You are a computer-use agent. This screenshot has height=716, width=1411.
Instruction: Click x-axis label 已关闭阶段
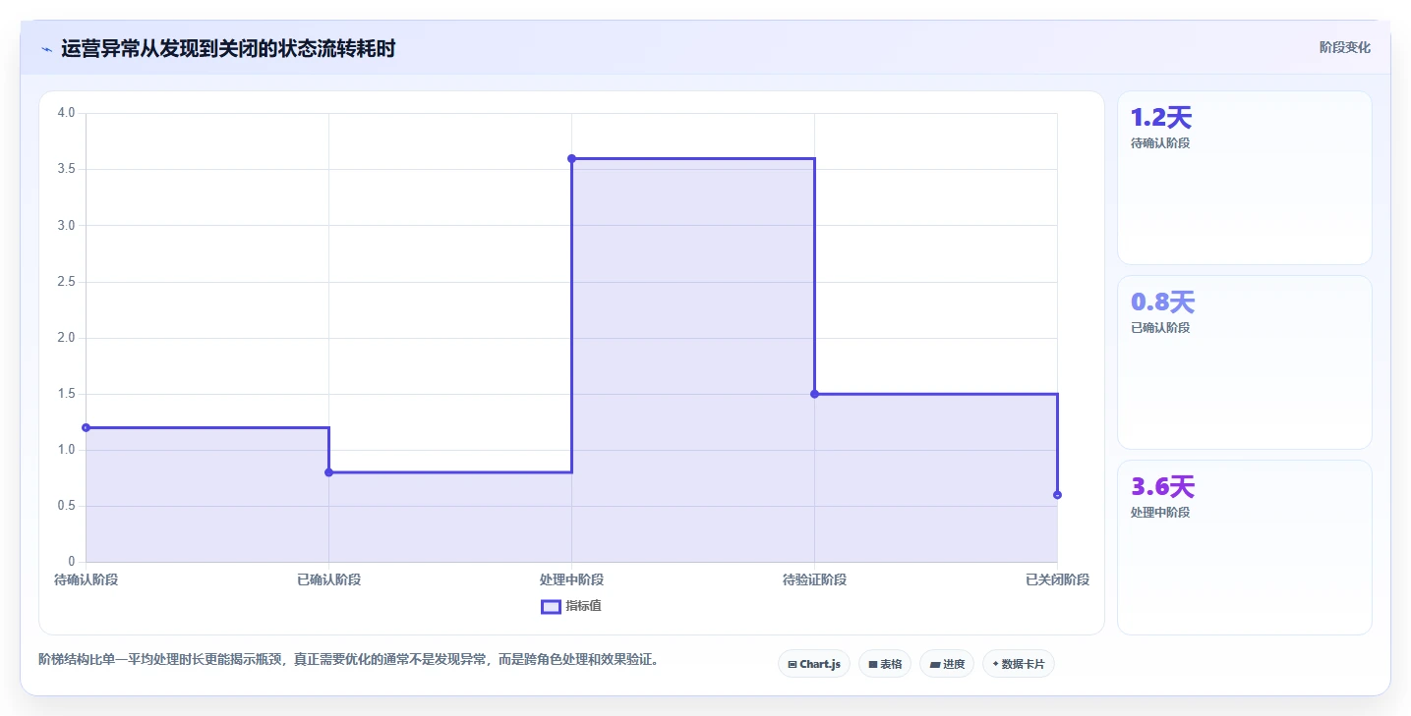tap(1057, 579)
